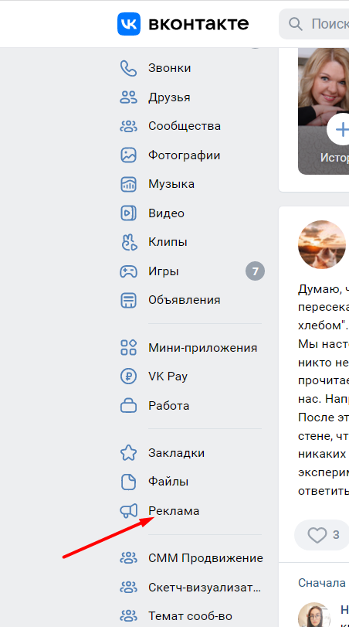Open Файлы via the document icon

(x=129, y=482)
